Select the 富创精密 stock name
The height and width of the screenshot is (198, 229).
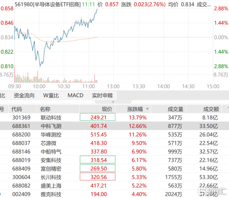(x=51, y=169)
